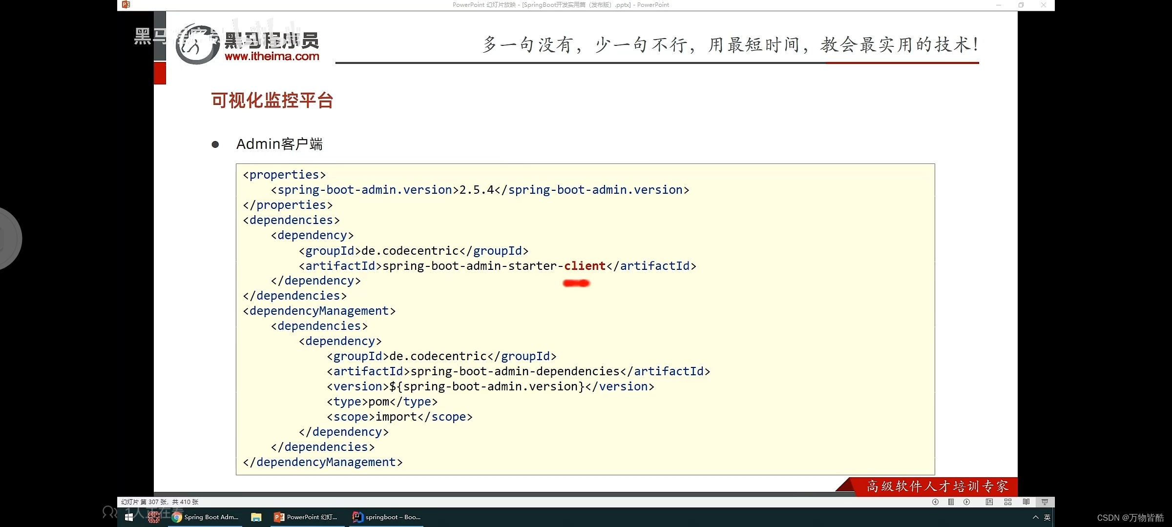
Task: Click the <scope>import</scope> line
Action: tap(400, 417)
